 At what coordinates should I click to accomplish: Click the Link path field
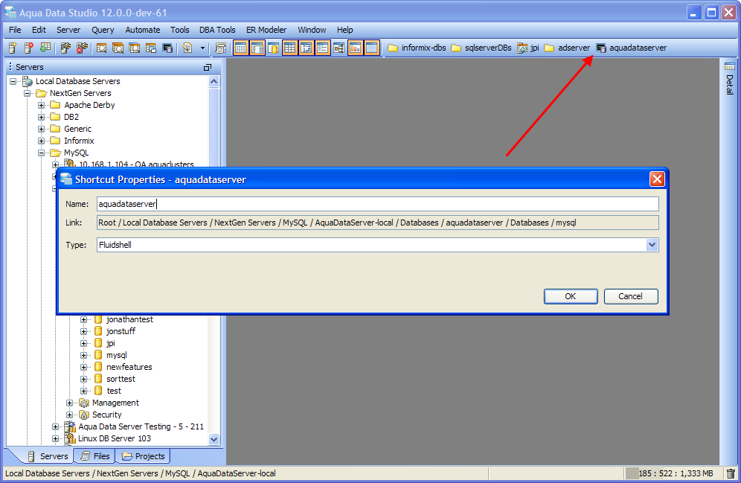pyautogui.click(x=378, y=223)
